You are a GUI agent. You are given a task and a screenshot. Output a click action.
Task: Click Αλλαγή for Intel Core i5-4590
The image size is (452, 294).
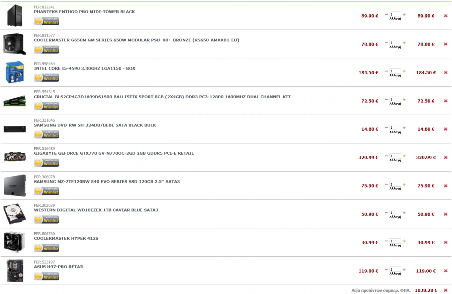395,75
